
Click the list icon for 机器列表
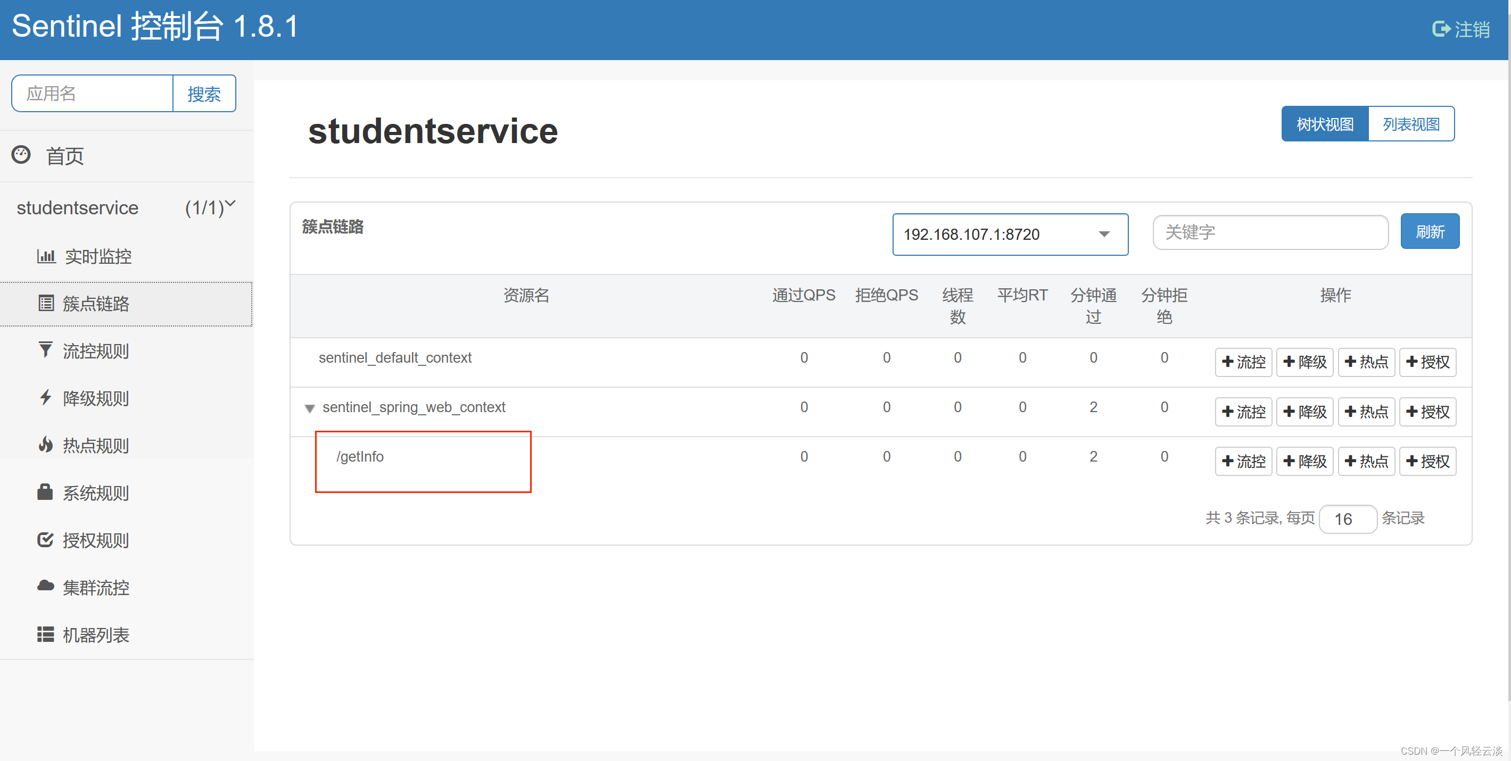(x=45, y=634)
